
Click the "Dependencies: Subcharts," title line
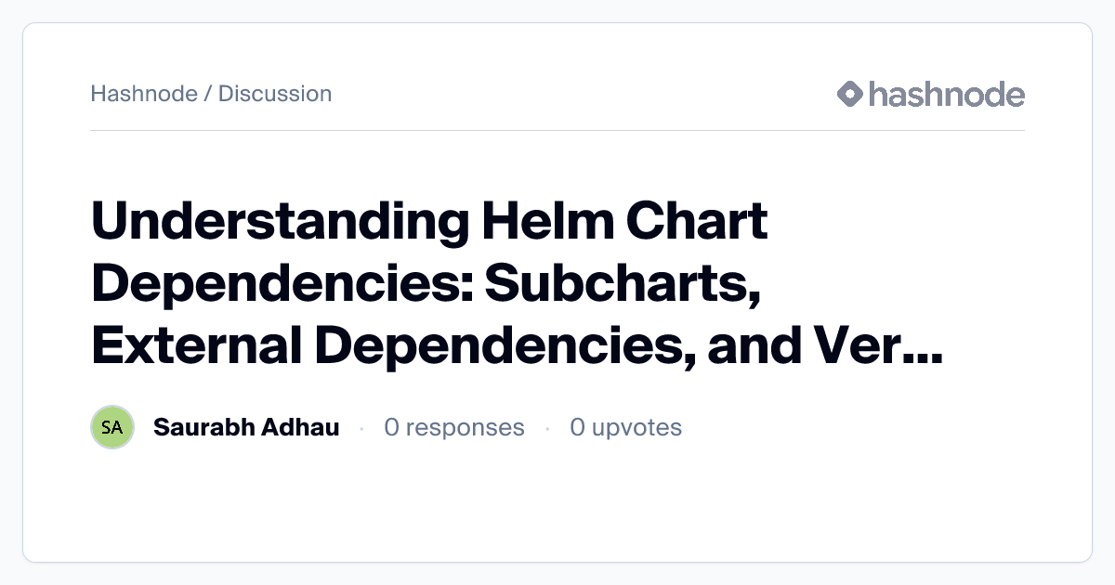426,283
